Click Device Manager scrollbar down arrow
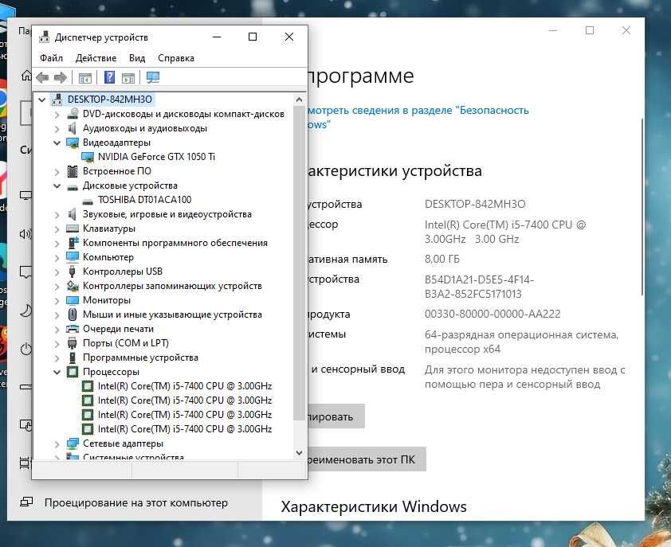 (x=299, y=452)
